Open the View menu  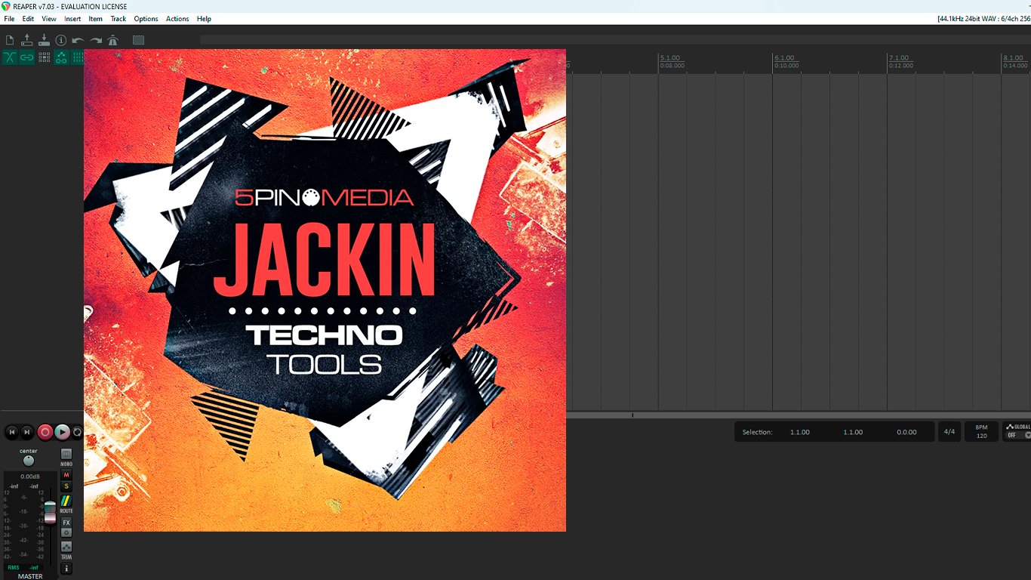pyautogui.click(x=49, y=19)
